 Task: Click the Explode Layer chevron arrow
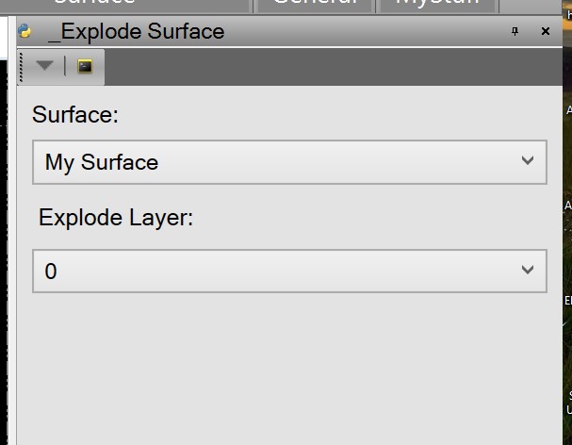pos(528,271)
